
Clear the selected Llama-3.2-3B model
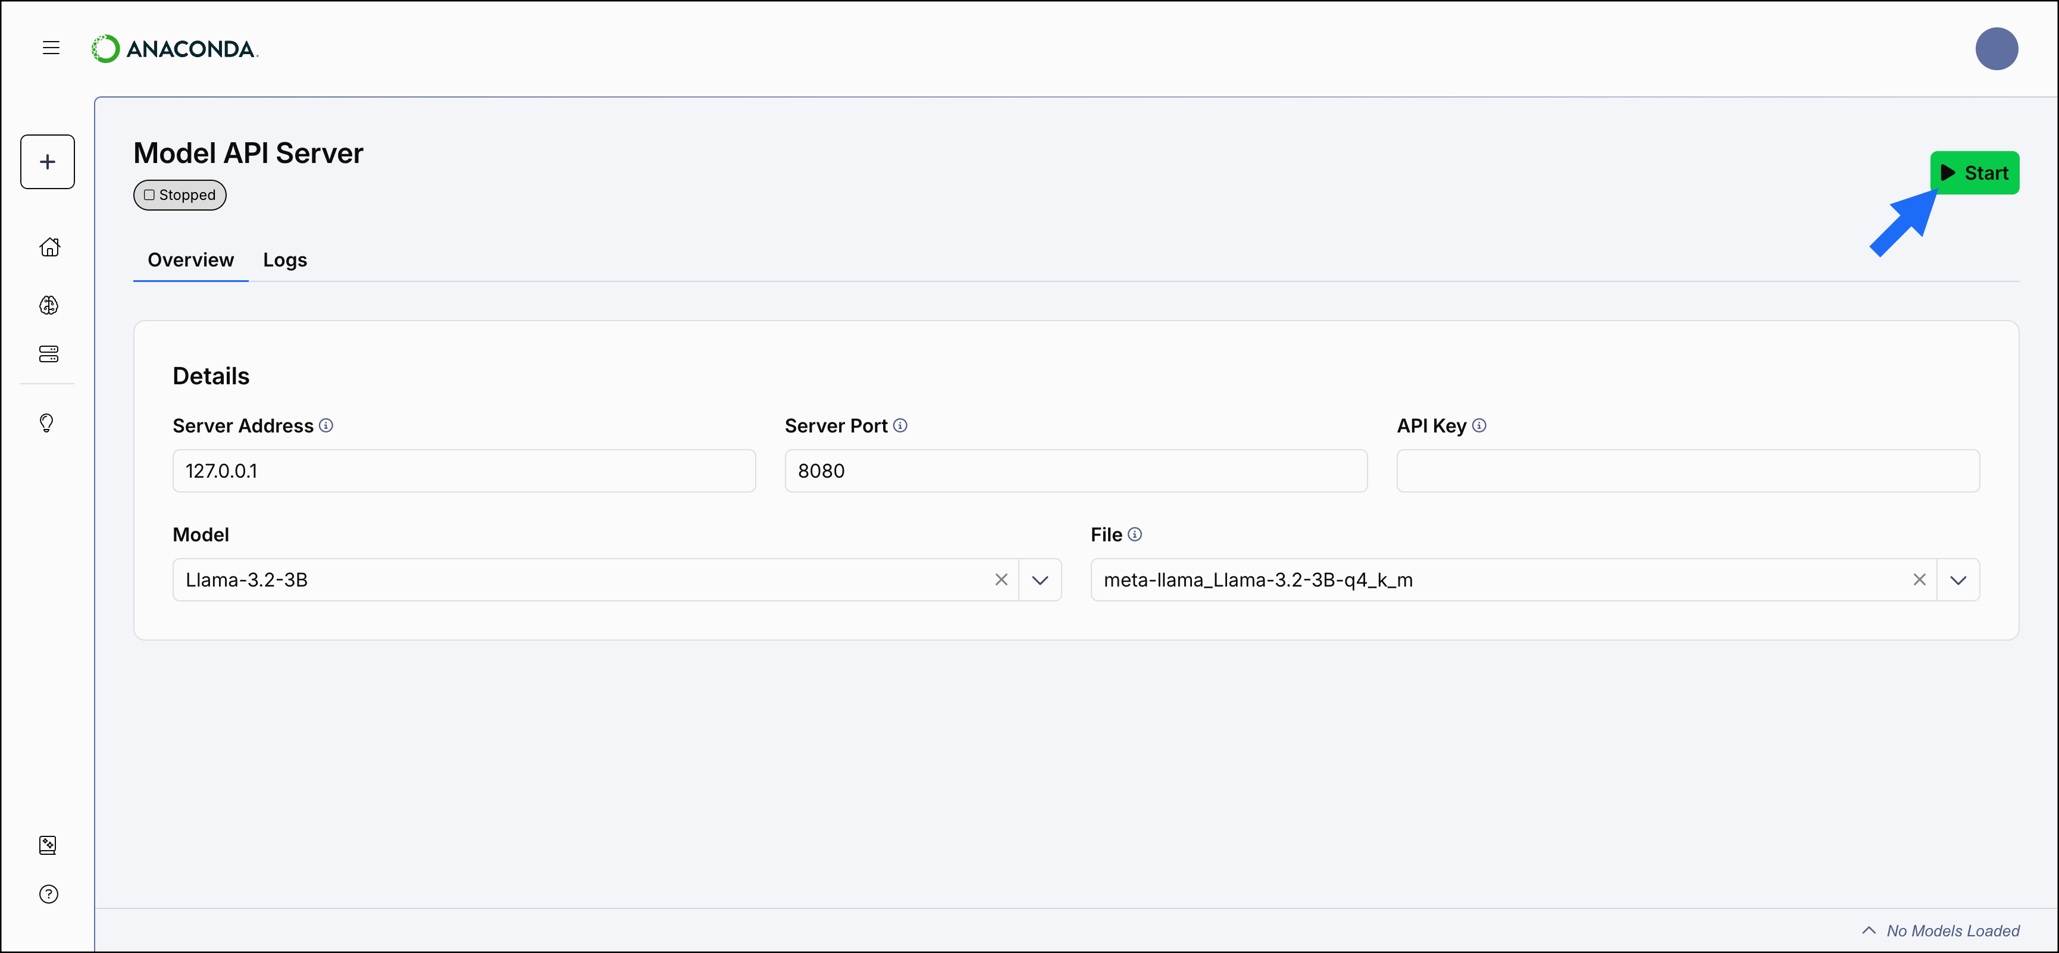pos(1002,579)
